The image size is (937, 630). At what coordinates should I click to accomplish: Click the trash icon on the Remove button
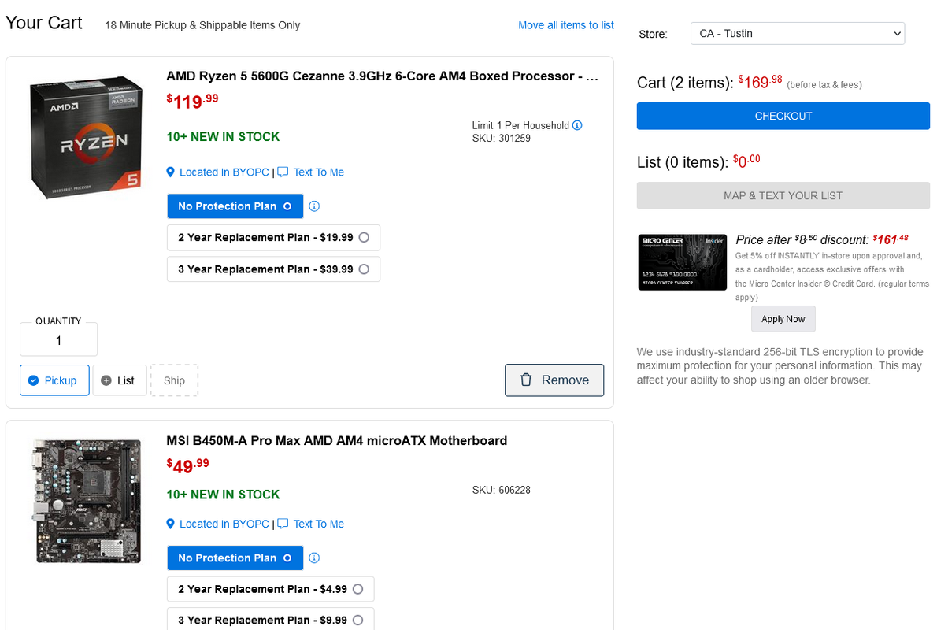click(526, 380)
